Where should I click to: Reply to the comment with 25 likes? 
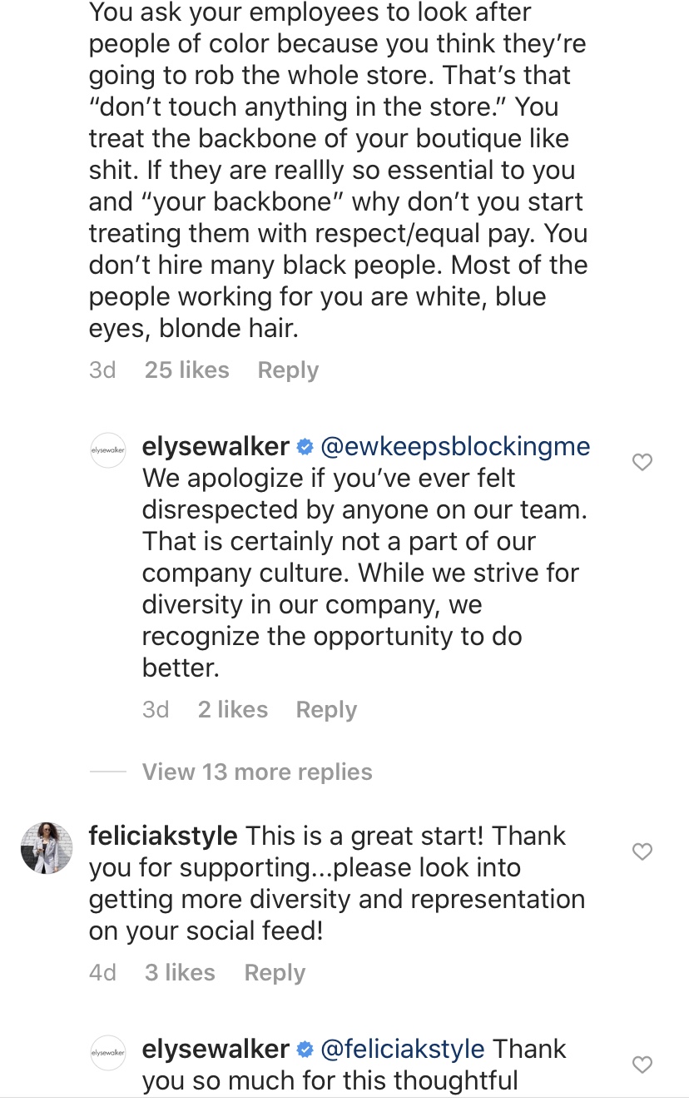click(288, 370)
